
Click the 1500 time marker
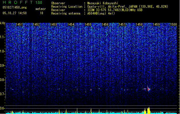173,25
